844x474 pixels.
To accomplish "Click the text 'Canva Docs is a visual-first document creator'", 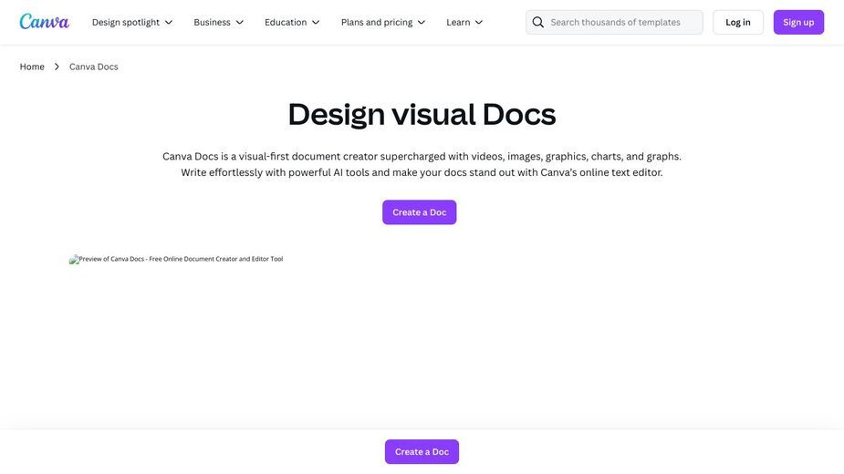I will [x=270, y=157].
